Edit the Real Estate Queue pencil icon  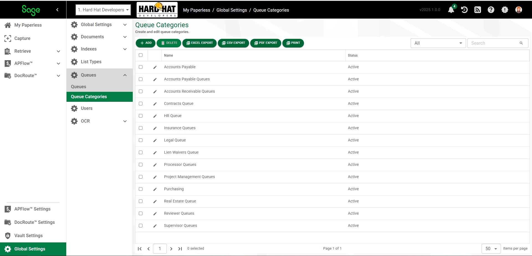pos(155,201)
